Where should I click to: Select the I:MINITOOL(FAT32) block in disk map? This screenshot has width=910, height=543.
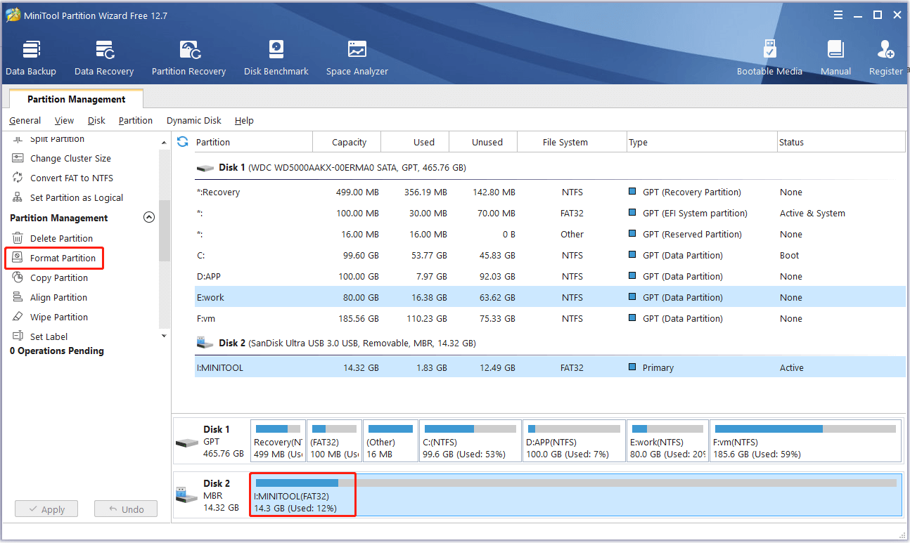[576, 495]
